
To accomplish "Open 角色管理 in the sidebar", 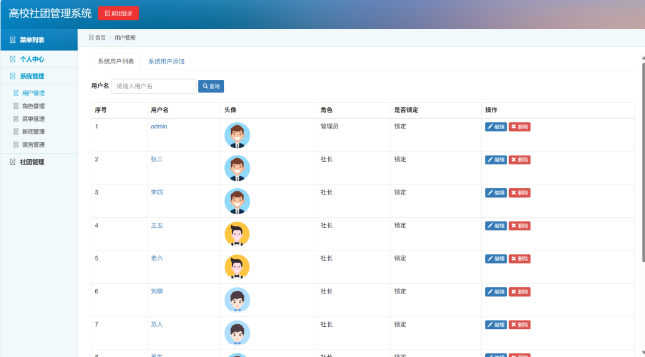I will click(33, 106).
